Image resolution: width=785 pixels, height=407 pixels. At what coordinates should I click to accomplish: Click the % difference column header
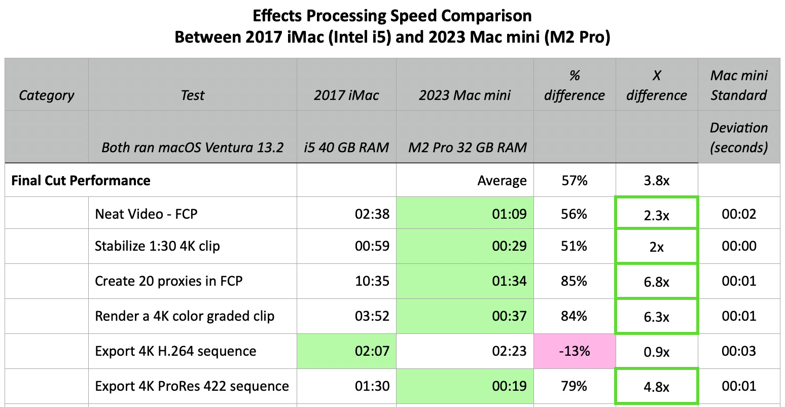[x=574, y=85]
